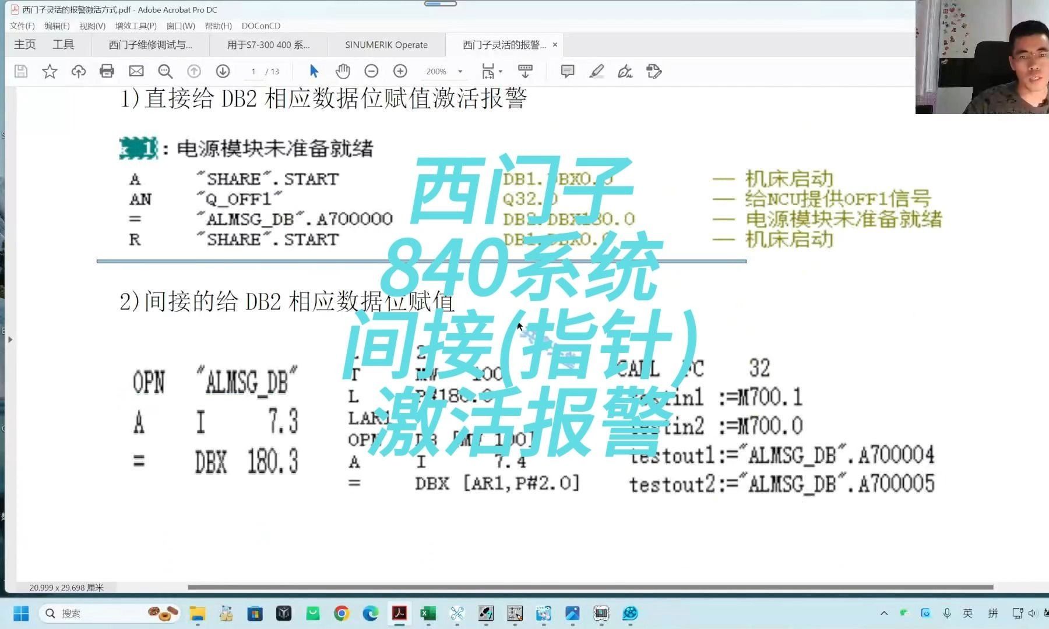1049x629 pixels.
Task: Switch to the 西门子维修调试与... document tab
Action: coord(150,45)
